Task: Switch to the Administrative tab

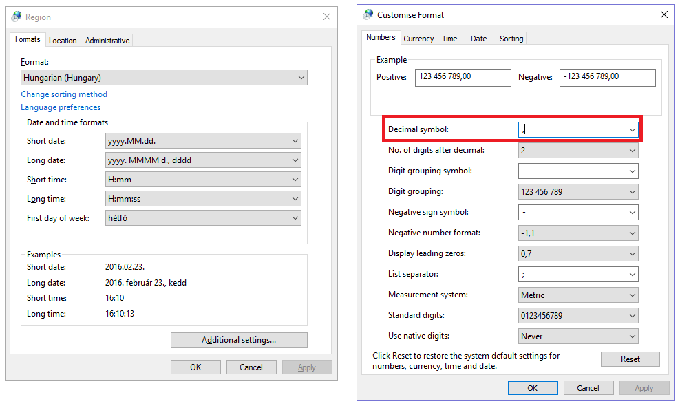Action: pos(107,41)
